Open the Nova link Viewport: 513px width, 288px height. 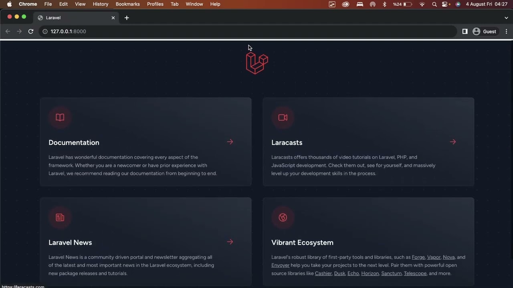pyautogui.click(x=449, y=257)
